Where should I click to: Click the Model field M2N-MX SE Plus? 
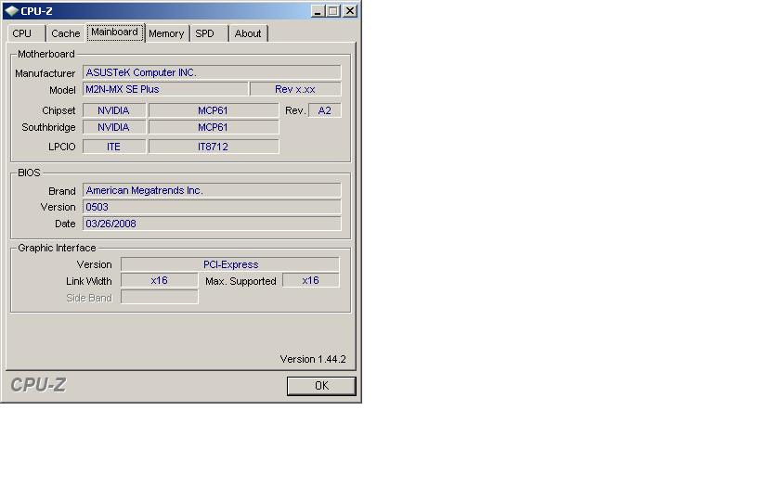165,89
